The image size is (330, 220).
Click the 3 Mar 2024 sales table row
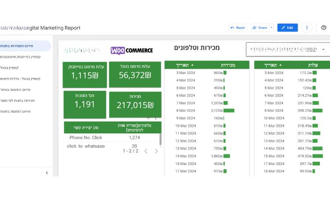207,73
